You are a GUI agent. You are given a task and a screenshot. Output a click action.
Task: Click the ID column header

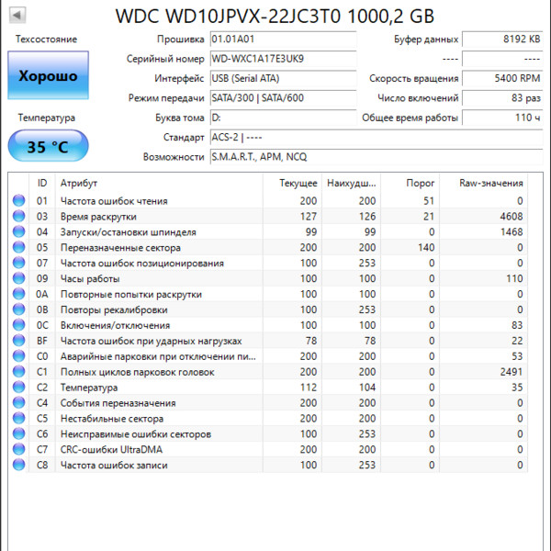(x=42, y=183)
